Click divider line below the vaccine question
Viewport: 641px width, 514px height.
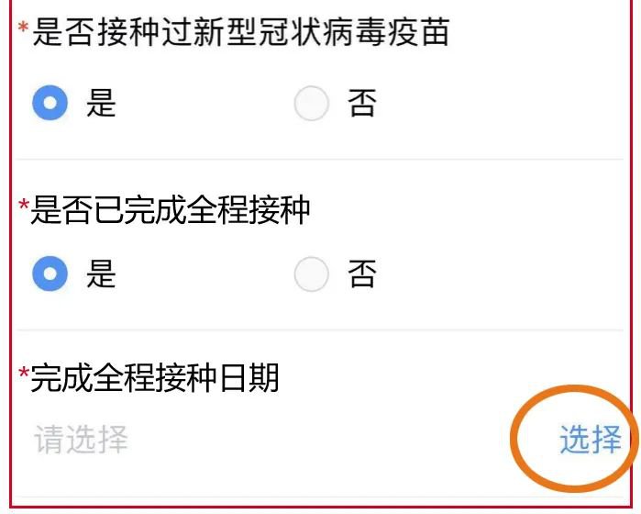[320, 159]
